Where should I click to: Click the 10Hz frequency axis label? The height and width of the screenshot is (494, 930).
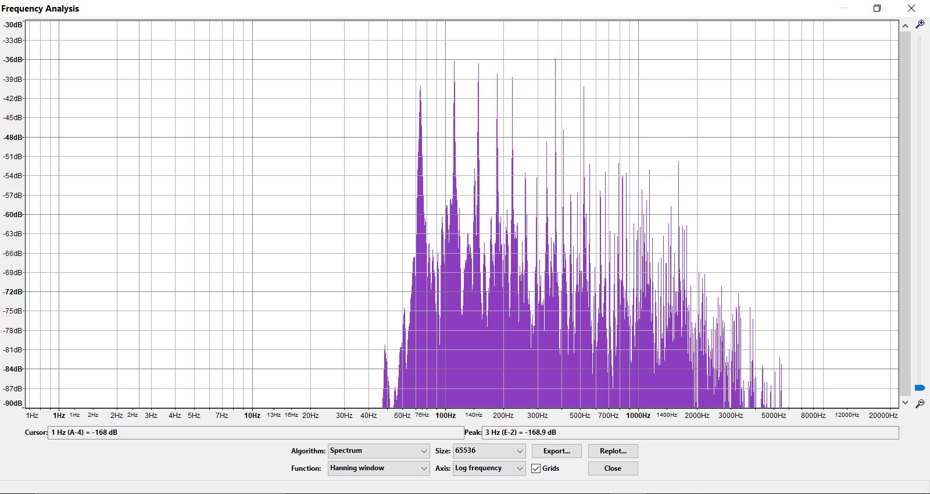coord(252,416)
